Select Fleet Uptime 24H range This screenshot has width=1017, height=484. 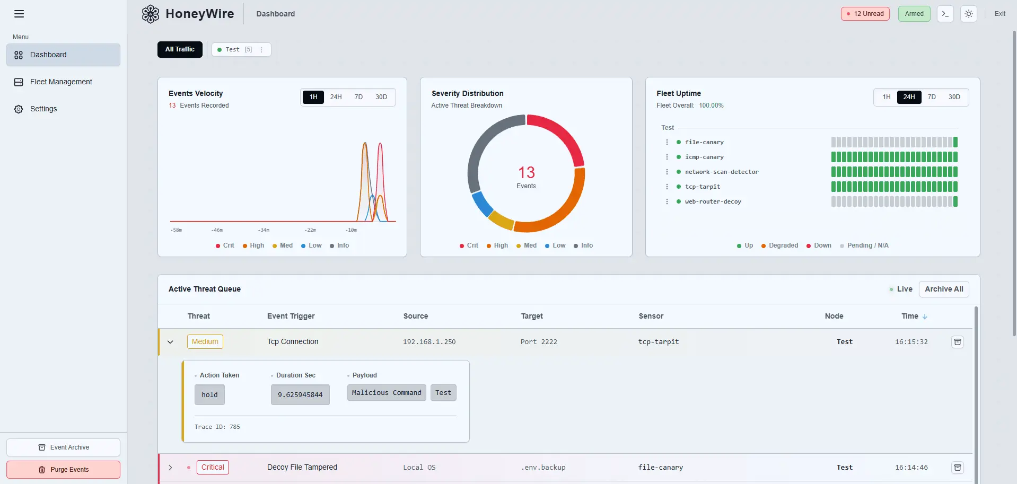[x=909, y=97]
